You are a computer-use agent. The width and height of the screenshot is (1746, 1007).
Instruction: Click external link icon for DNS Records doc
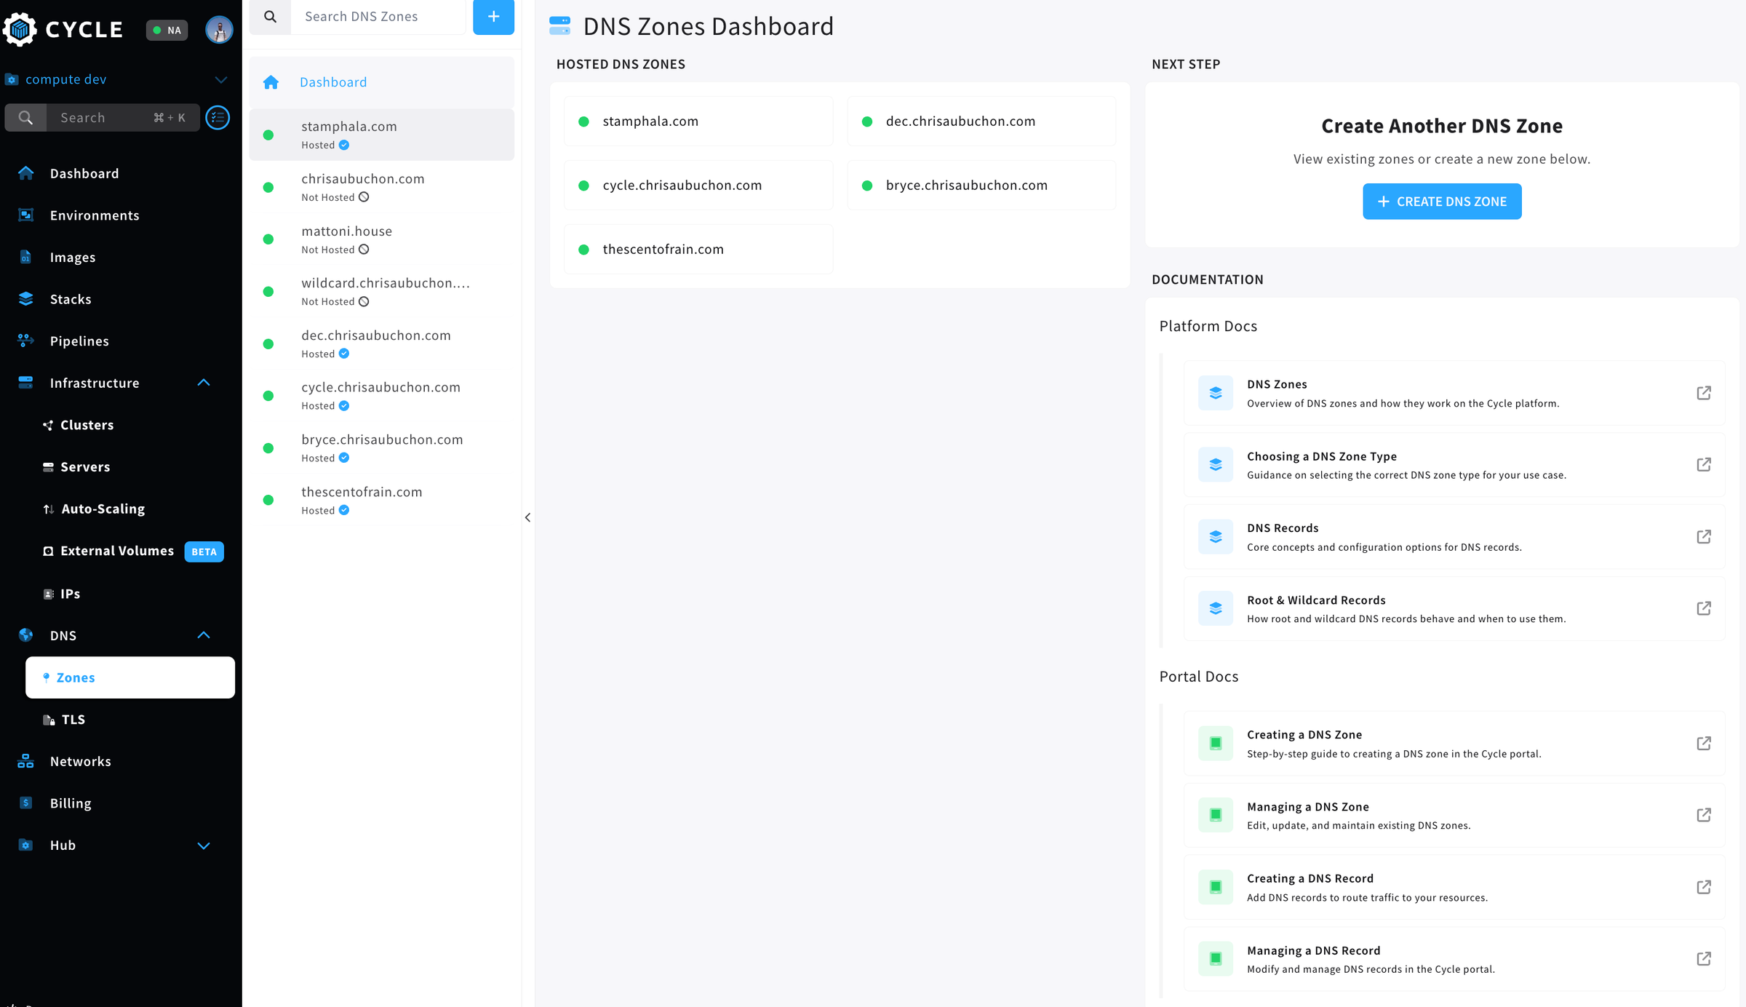pyautogui.click(x=1703, y=537)
